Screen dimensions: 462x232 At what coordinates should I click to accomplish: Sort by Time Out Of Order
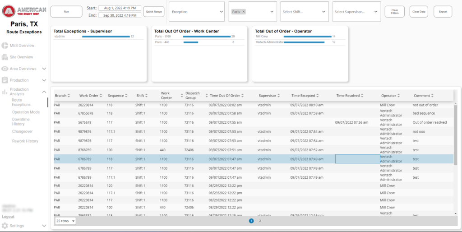[242, 96]
